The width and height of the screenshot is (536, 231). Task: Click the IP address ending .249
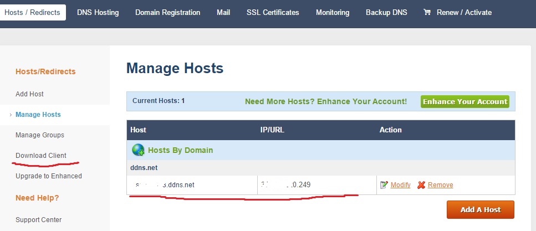click(286, 185)
